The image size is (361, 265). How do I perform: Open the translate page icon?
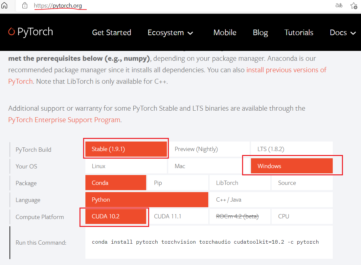point(339,5)
